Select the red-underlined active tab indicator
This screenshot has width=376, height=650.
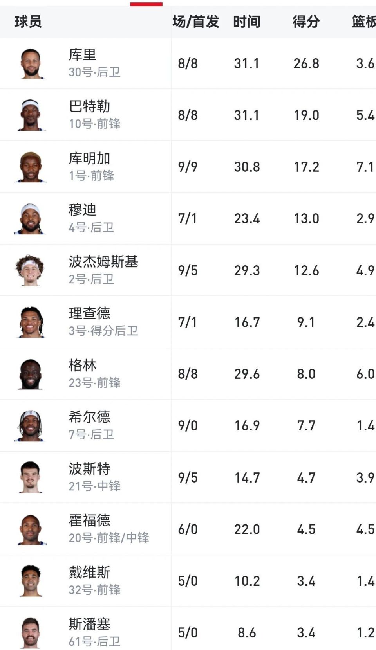(x=146, y=4)
